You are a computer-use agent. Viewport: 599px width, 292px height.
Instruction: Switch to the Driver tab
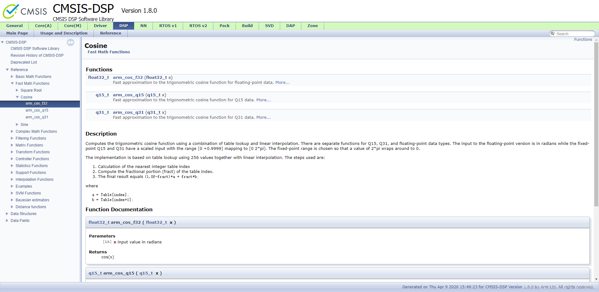click(100, 26)
